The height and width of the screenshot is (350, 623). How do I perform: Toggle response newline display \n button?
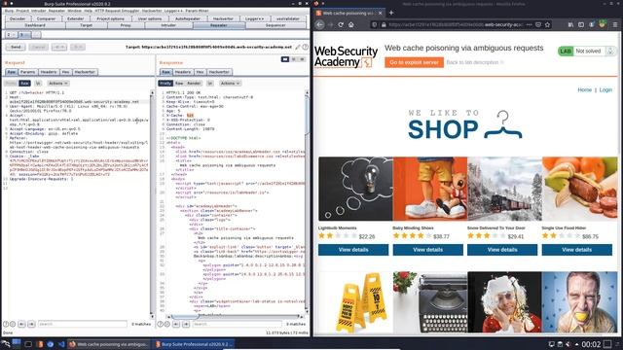click(x=210, y=84)
